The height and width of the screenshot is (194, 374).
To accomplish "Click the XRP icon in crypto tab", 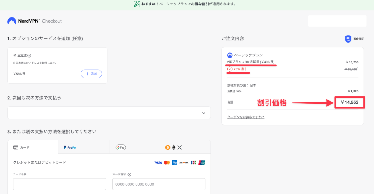I will [x=180, y=147].
